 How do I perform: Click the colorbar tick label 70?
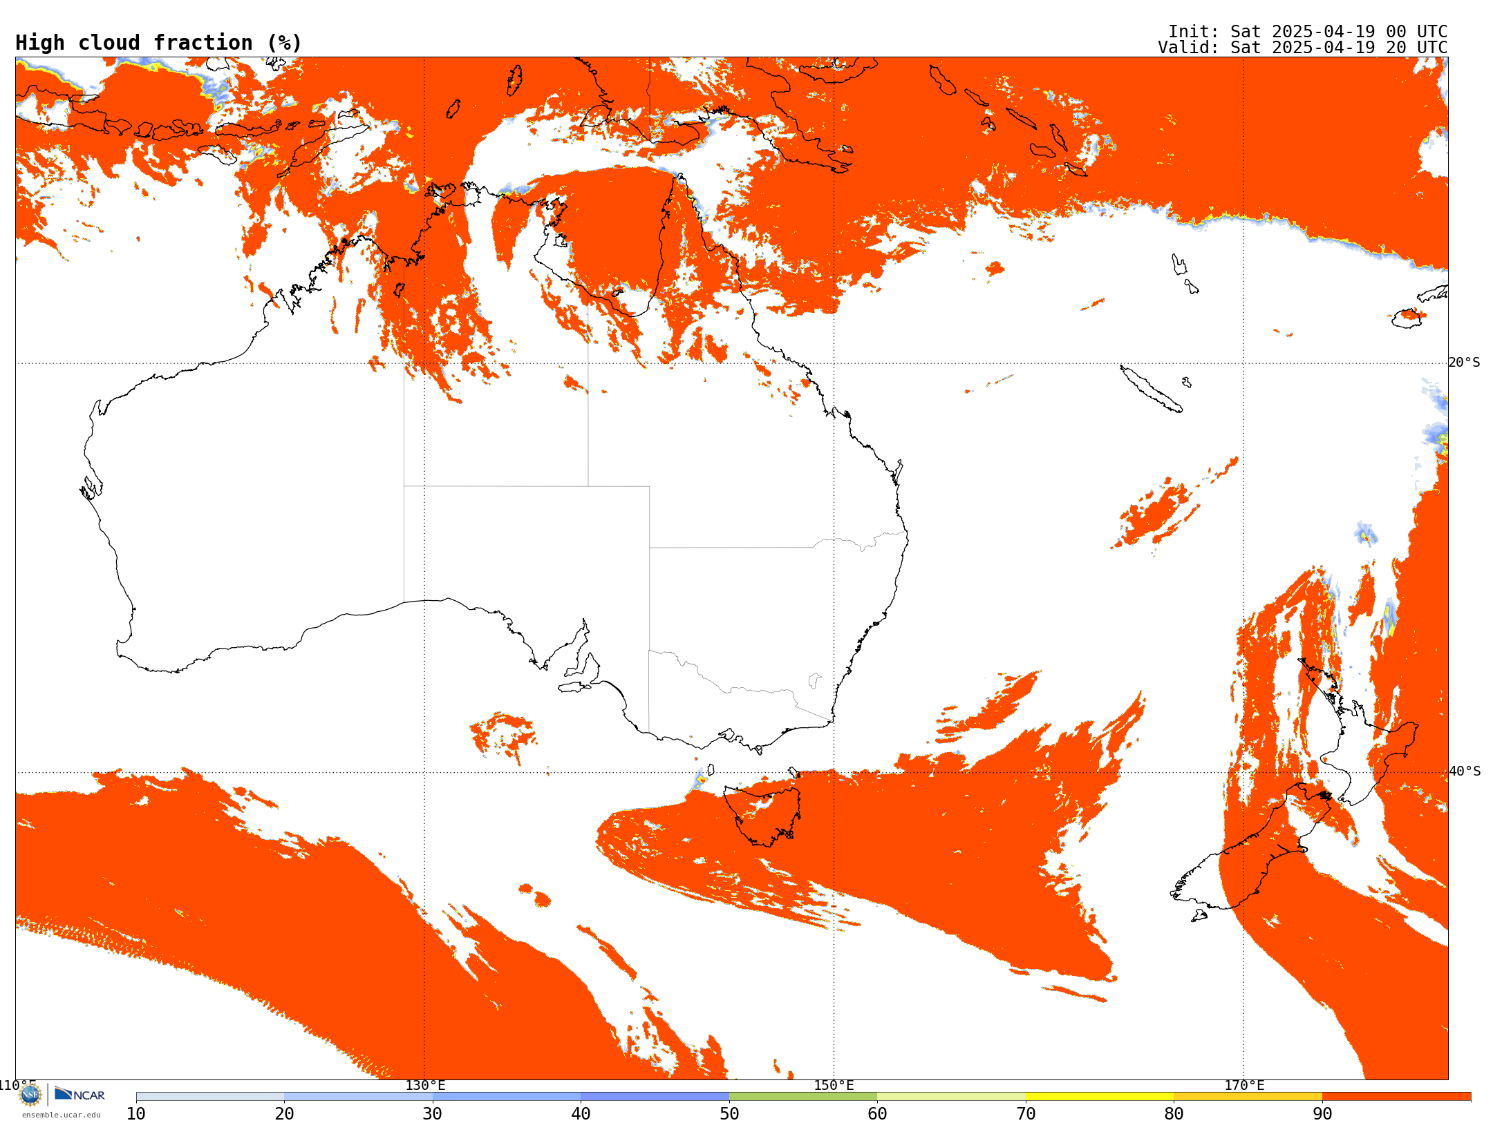coord(1026,1114)
